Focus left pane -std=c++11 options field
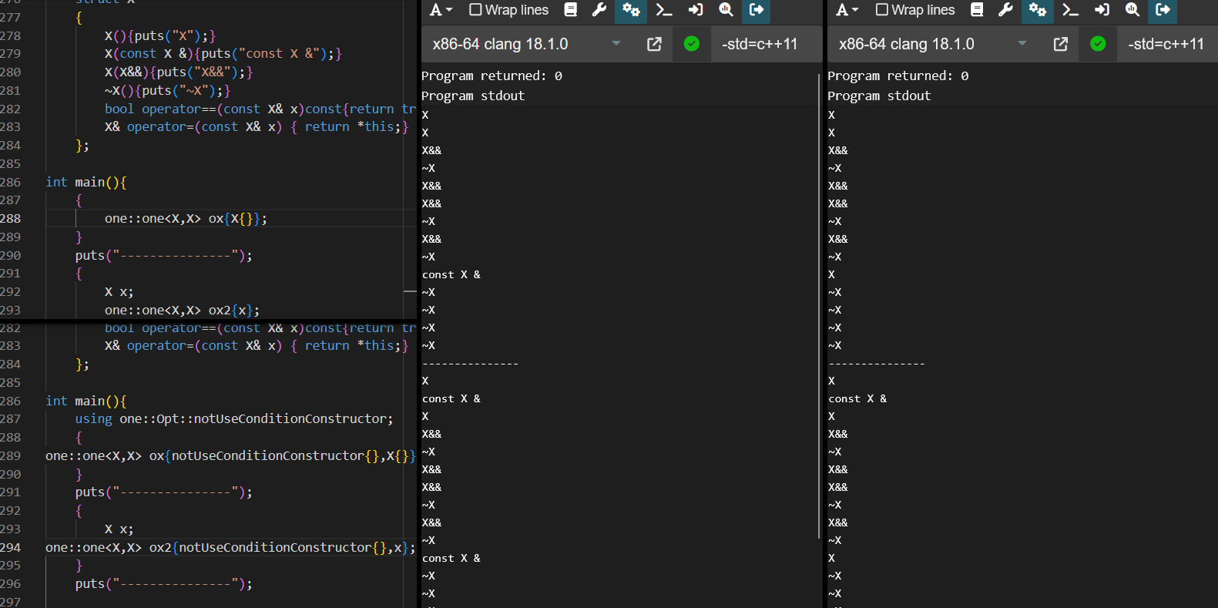The width and height of the screenshot is (1218, 608). [x=766, y=44]
